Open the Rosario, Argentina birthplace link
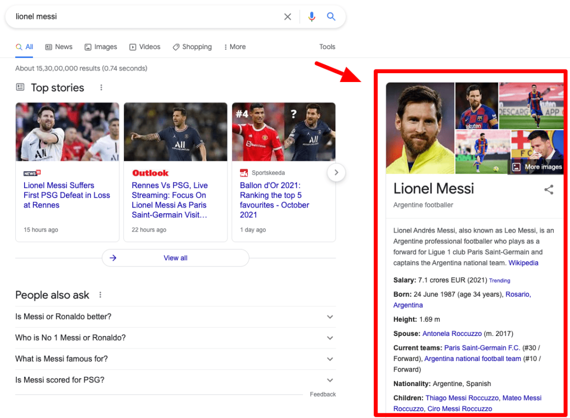 (x=462, y=299)
